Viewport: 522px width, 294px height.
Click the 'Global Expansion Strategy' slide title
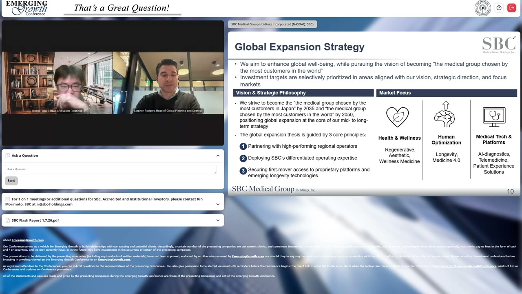point(300,47)
